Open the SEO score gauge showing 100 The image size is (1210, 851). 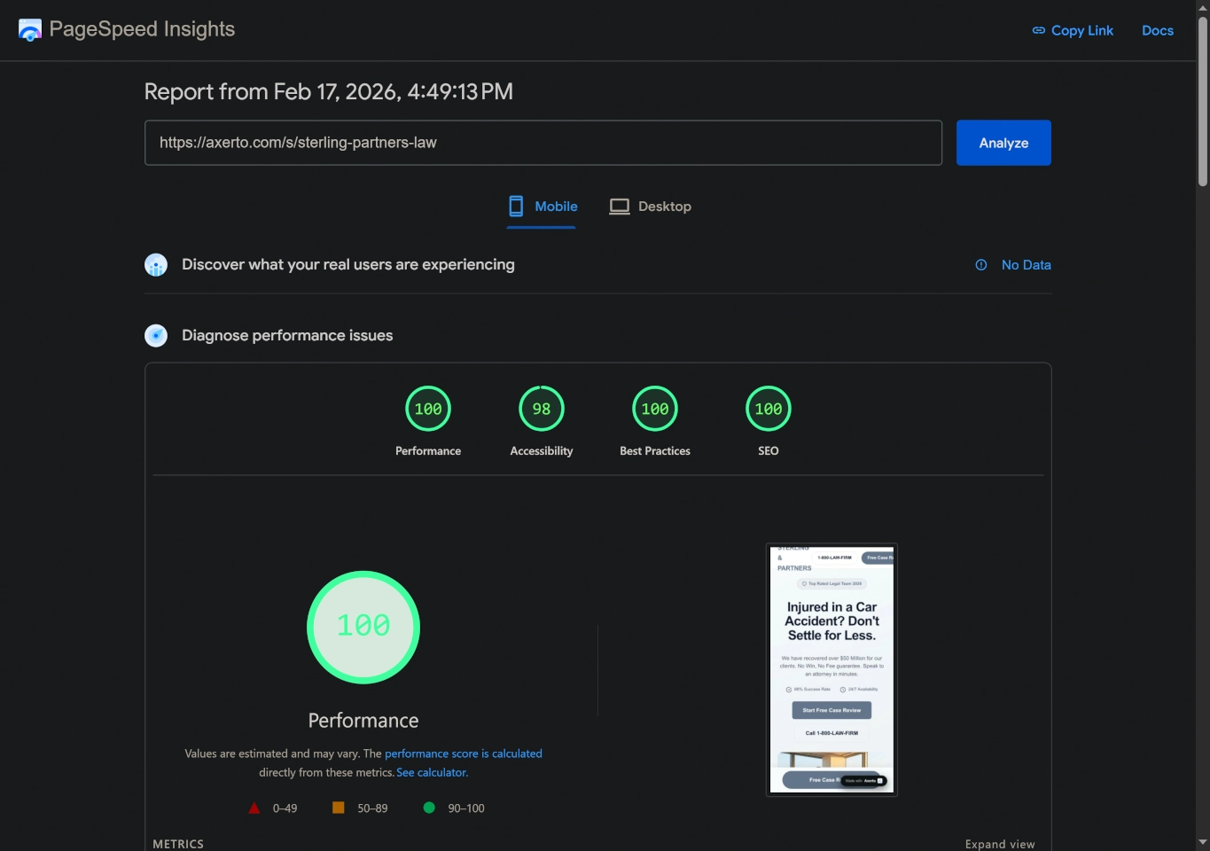[768, 409]
